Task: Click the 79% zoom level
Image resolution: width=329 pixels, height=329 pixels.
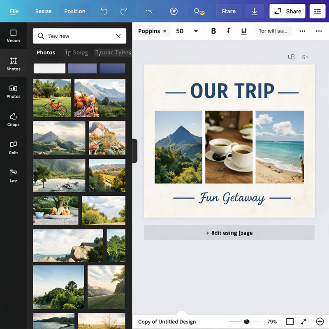Action: point(272,322)
